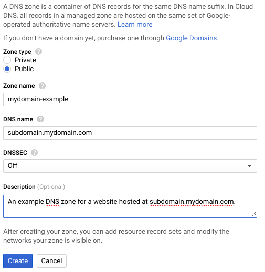Viewport: 265px width, 272px height.
Task: Select the Private zone type radio button
Action: coord(7,60)
